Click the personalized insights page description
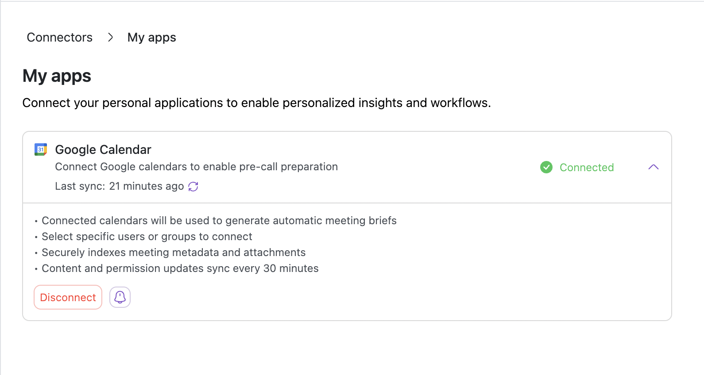Image resolution: width=704 pixels, height=375 pixels. 256,103
